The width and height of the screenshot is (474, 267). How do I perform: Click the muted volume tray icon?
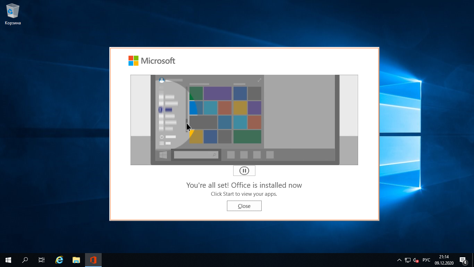pyautogui.click(x=416, y=260)
